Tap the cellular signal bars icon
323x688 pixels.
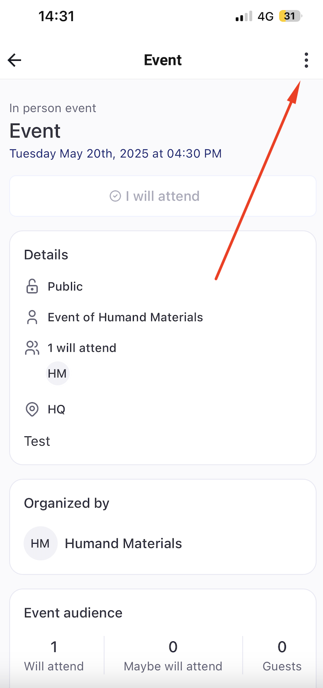[243, 17]
